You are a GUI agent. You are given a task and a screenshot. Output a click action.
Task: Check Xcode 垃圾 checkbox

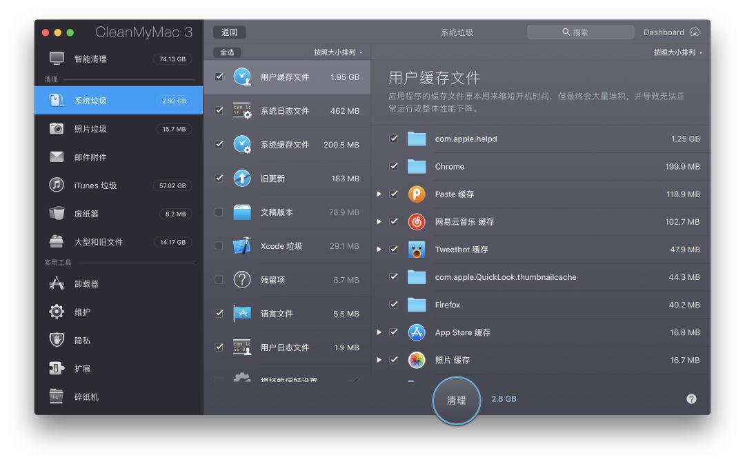pos(219,245)
